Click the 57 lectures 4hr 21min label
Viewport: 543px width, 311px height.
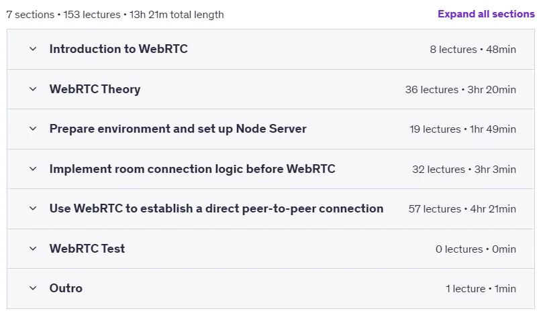462,209
